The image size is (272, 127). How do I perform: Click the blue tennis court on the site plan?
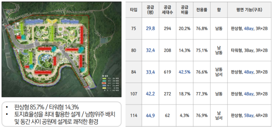point(103,41)
